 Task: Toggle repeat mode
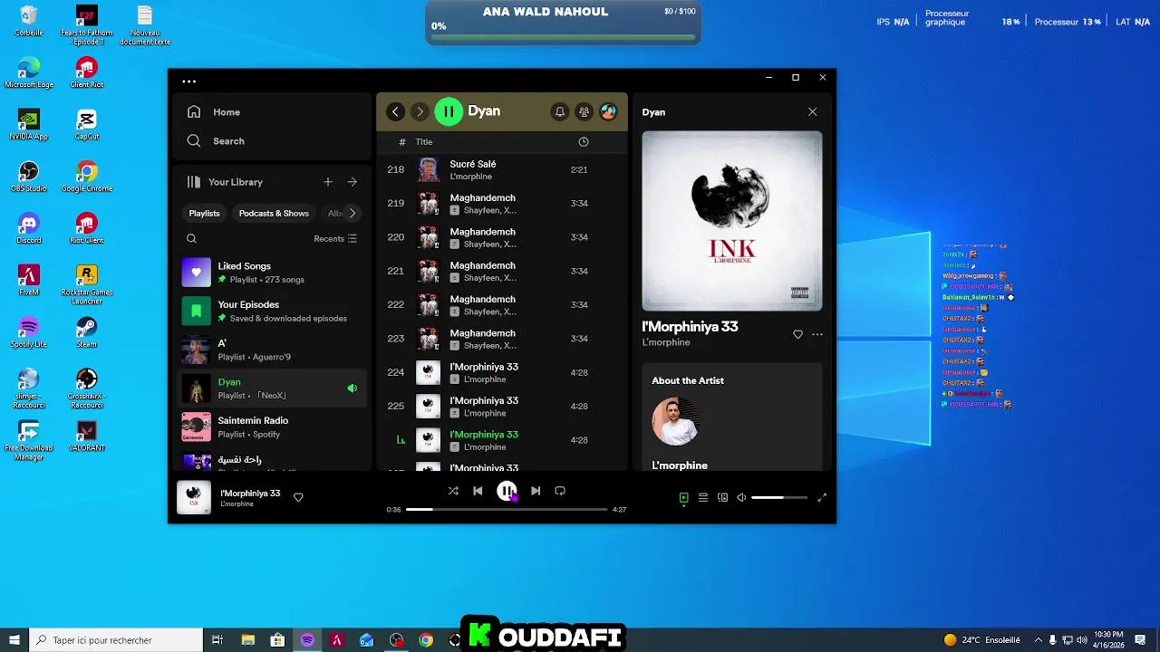tap(560, 491)
